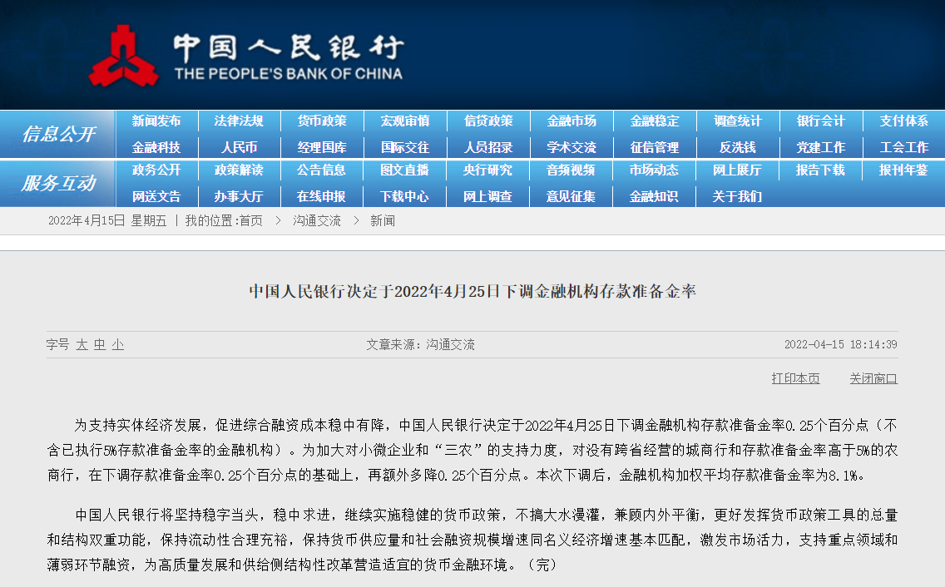Open 市场动态 link

click(655, 170)
